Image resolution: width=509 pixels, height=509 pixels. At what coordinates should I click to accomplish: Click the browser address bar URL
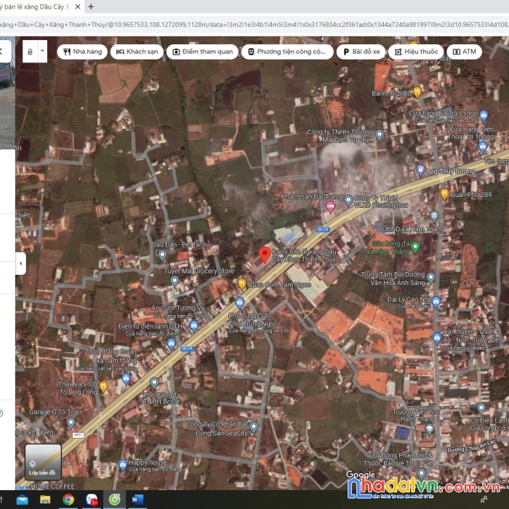[254, 24]
